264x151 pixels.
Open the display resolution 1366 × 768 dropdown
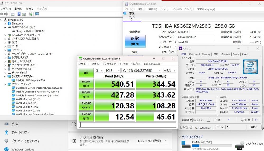coord(152,141)
